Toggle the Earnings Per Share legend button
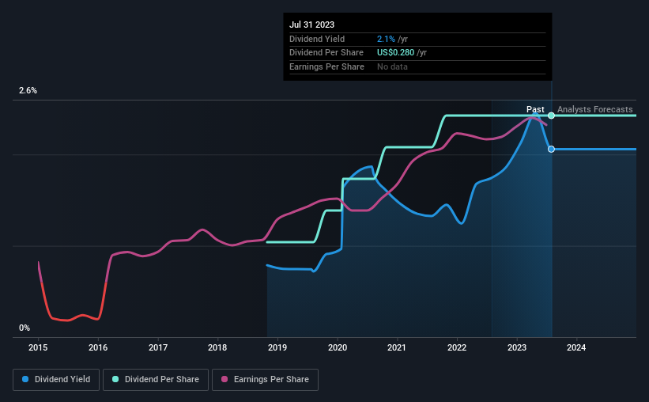The width and height of the screenshot is (649, 402). pyautogui.click(x=265, y=380)
